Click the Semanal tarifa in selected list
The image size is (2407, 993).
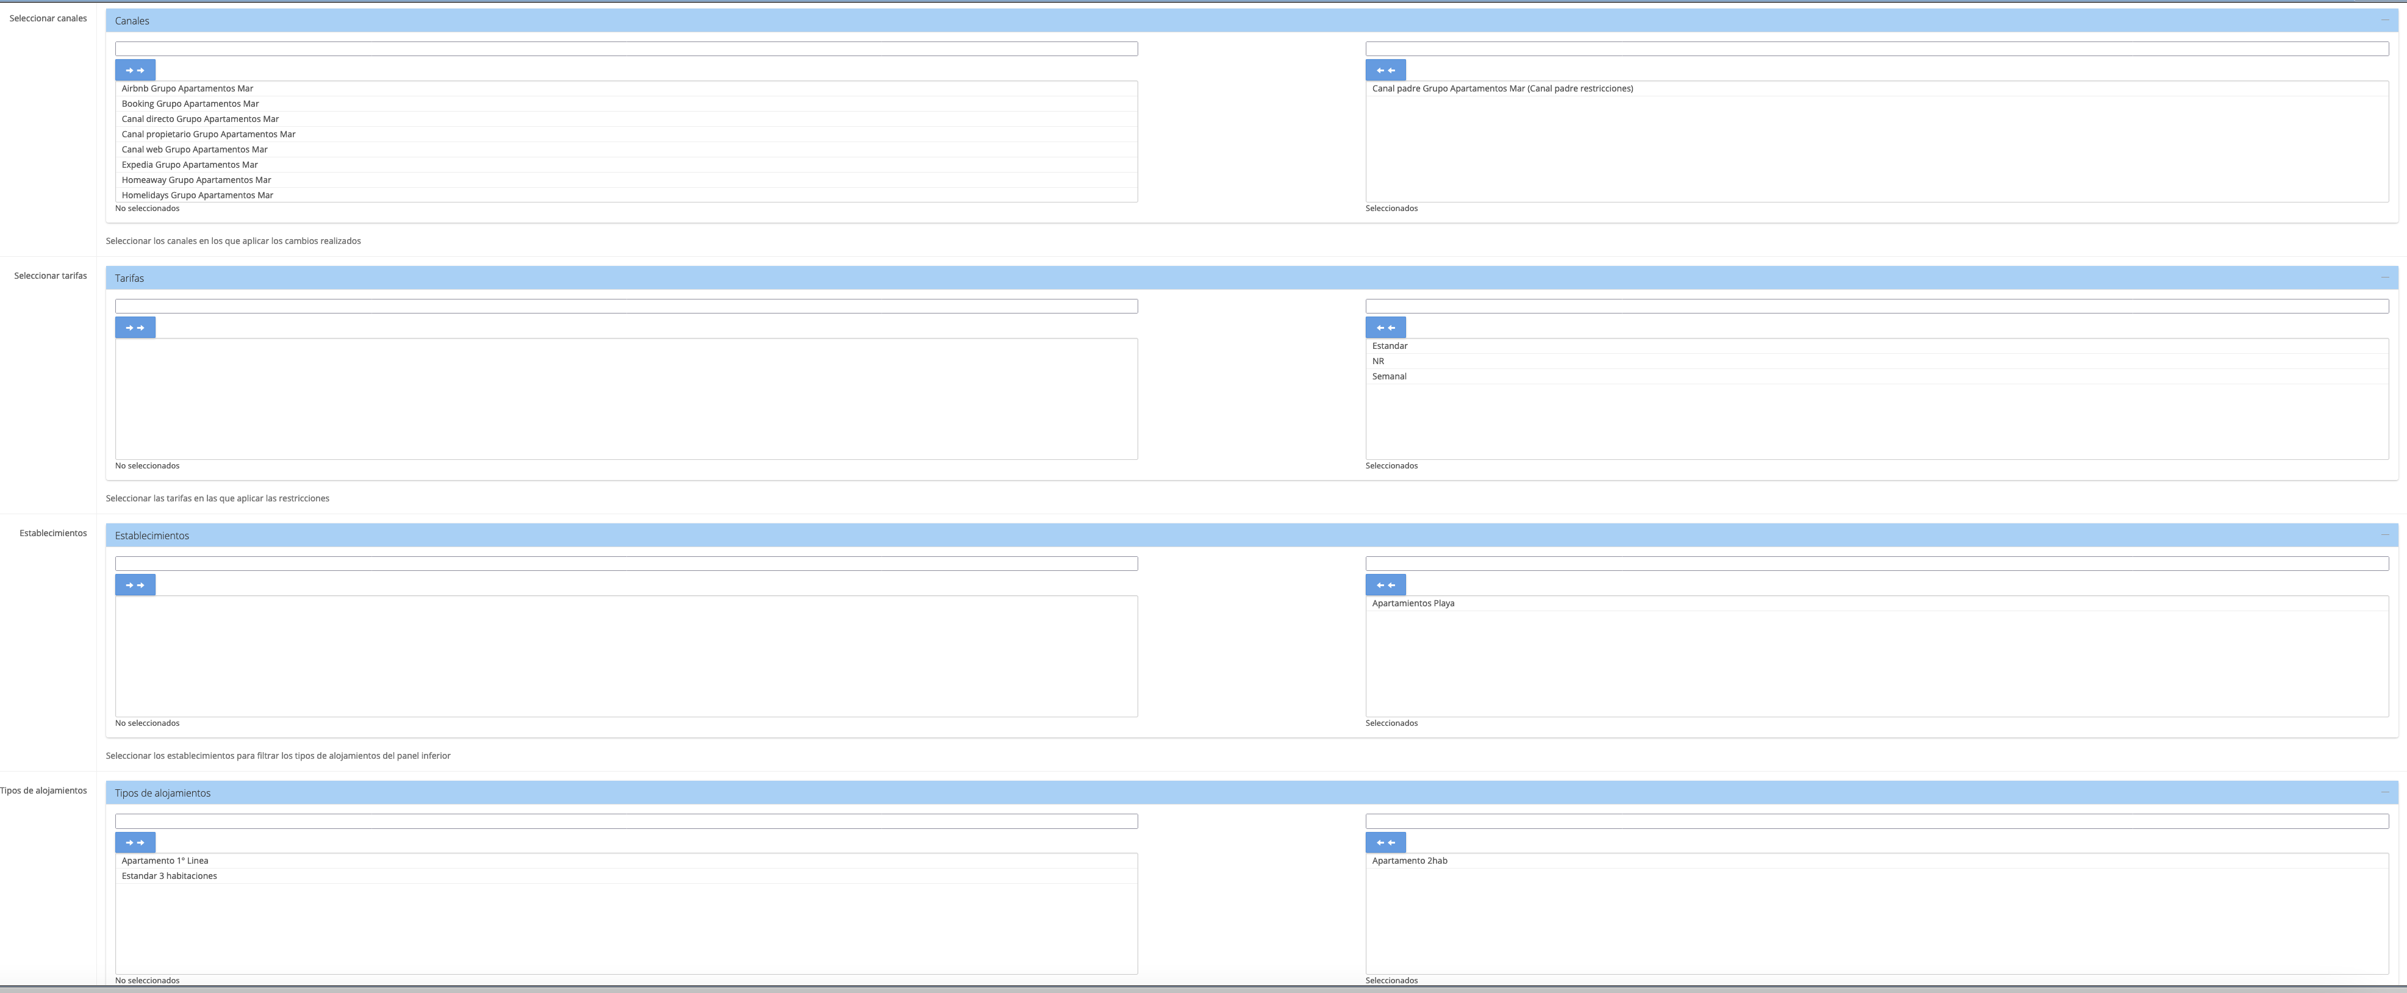coord(1388,376)
